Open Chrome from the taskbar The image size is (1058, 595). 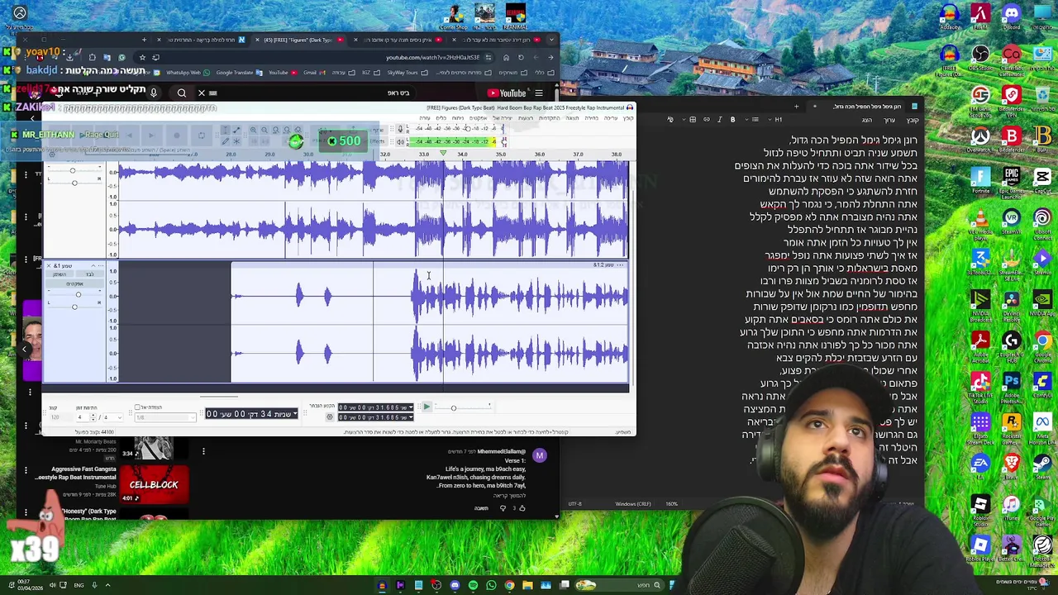coord(509,585)
